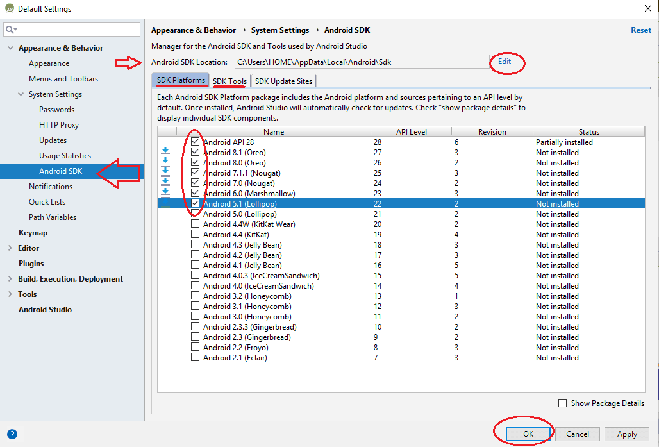Sort by Status column header

(x=589, y=131)
